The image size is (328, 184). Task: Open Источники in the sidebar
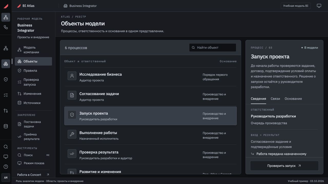point(33,103)
